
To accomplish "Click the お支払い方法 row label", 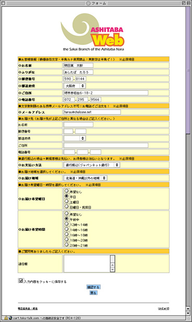I will [x=30, y=165].
